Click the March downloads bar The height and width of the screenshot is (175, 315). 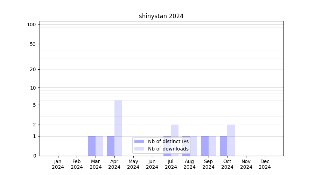pyautogui.click(x=99, y=146)
